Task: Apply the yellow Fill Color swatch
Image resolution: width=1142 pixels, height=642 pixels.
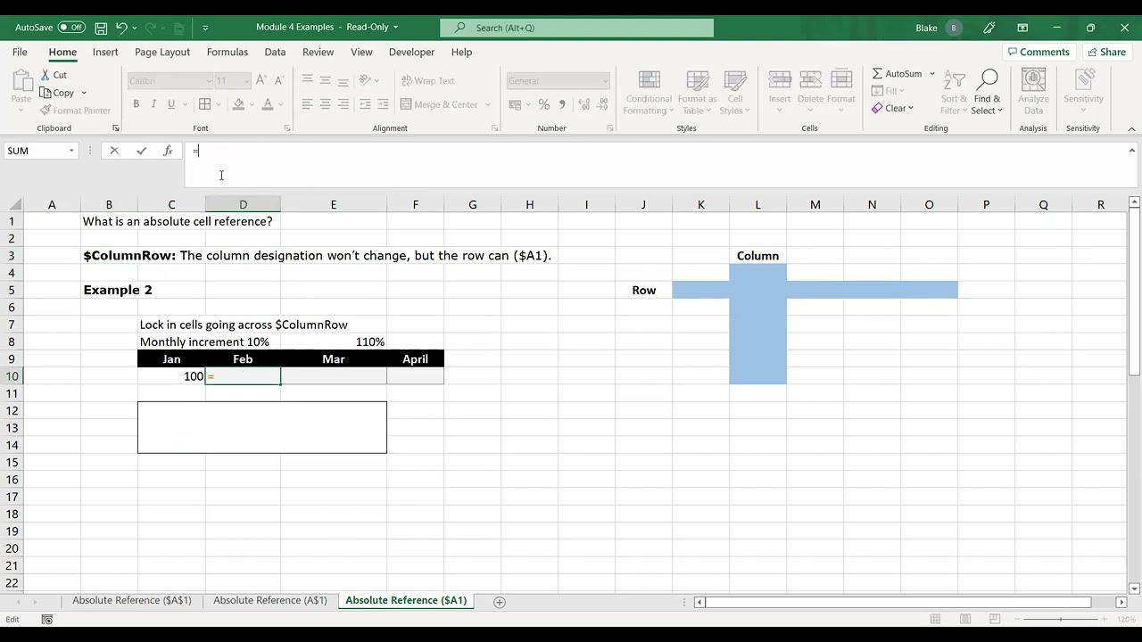Action: [x=238, y=104]
